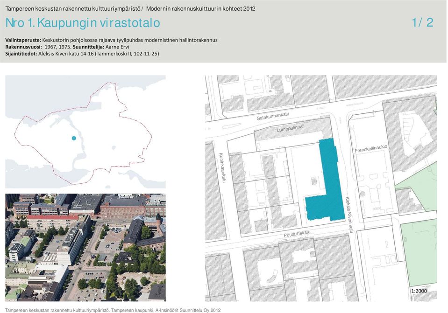Click the 'Valintaperuste:' label

point(23,40)
